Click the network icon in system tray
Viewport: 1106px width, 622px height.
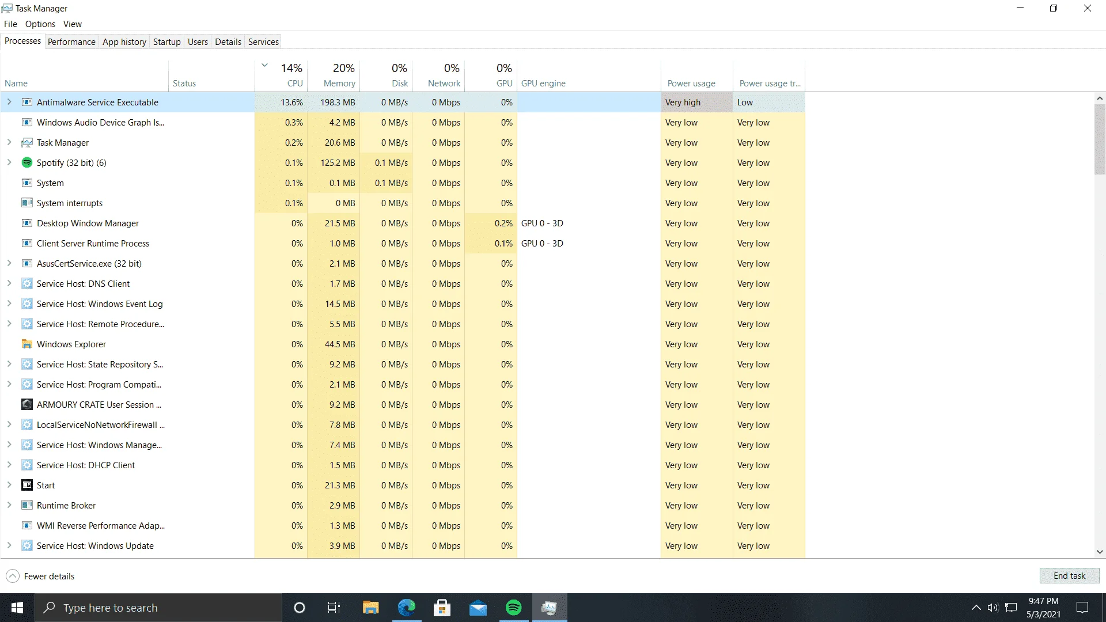click(x=1011, y=608)
